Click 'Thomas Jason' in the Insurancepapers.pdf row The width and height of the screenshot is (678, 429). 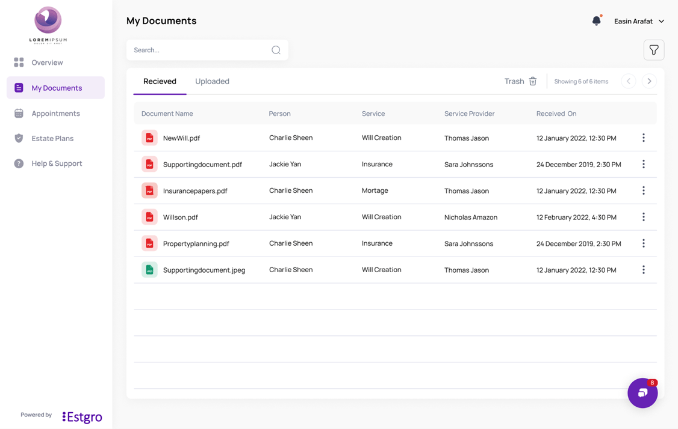pos(467,190)
